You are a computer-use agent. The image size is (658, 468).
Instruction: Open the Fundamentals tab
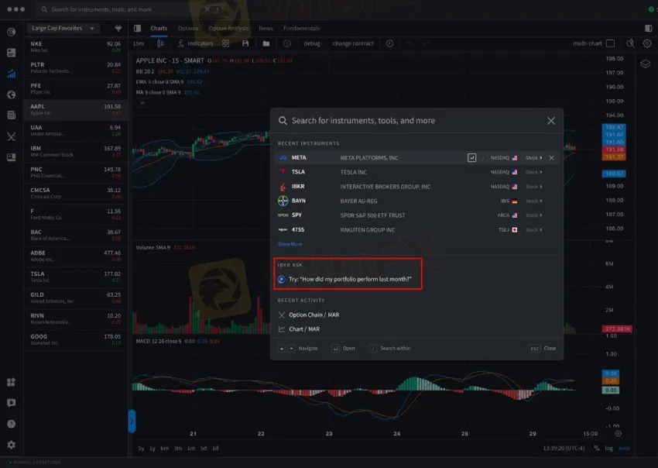coord(301,29)
